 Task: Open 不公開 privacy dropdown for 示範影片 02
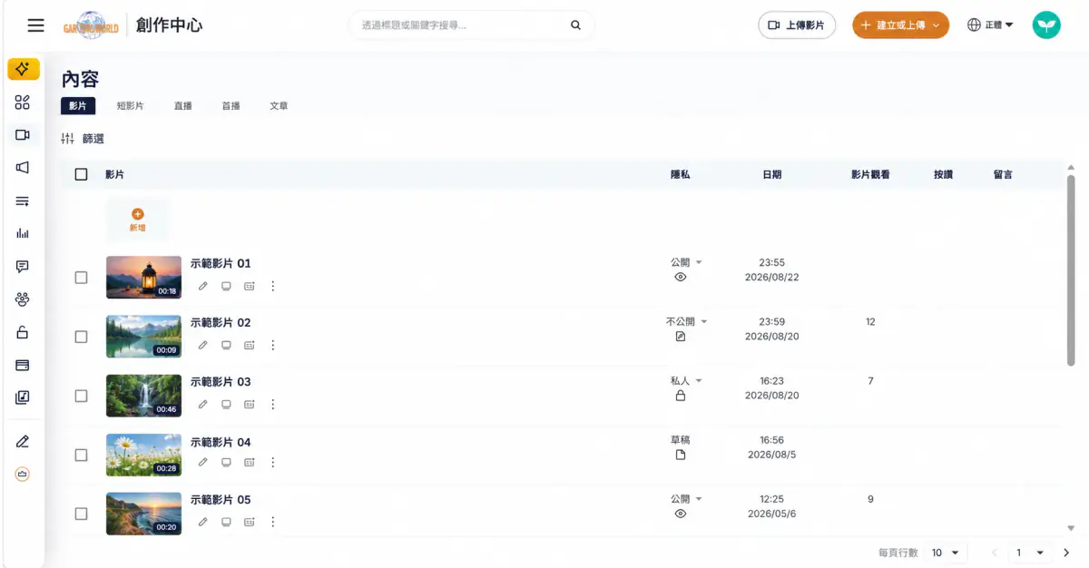686,321
